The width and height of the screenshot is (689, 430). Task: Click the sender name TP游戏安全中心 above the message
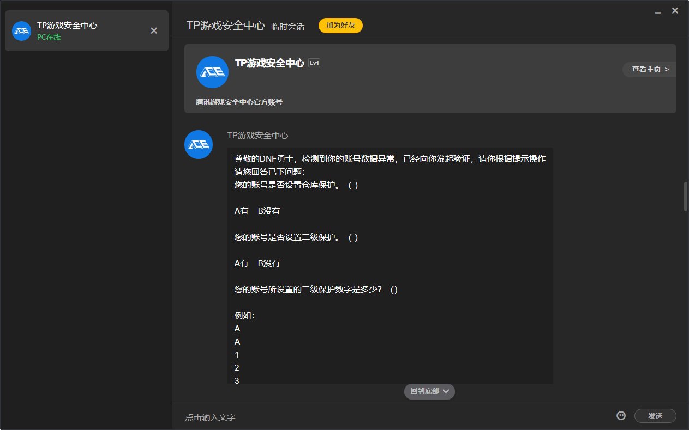point(257,136)
